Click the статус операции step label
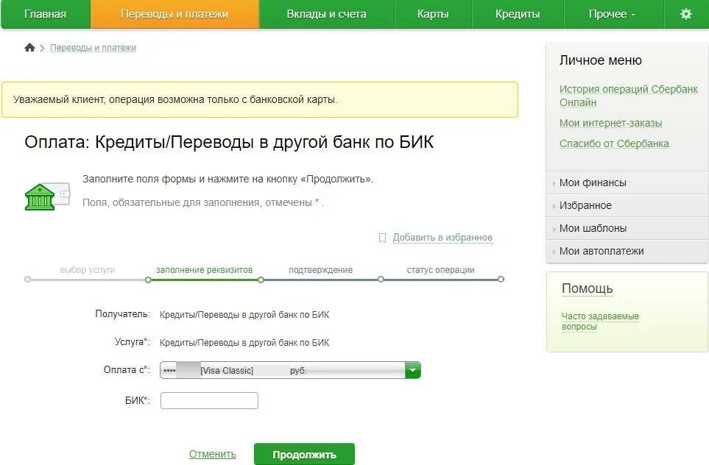The image size is (709, 465). [440, 270]
